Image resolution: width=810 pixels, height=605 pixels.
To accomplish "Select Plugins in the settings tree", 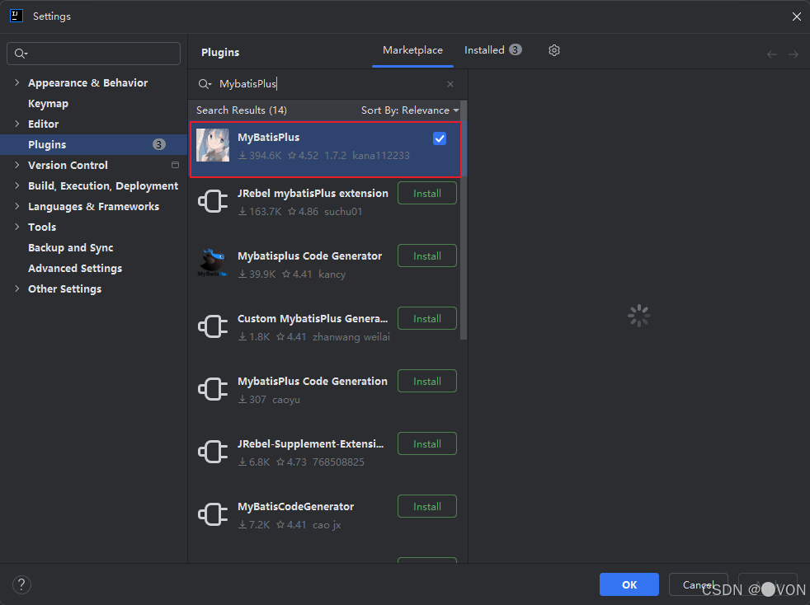I will (x=93, y=144).
